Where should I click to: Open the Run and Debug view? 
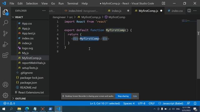[x=5, y=44]
